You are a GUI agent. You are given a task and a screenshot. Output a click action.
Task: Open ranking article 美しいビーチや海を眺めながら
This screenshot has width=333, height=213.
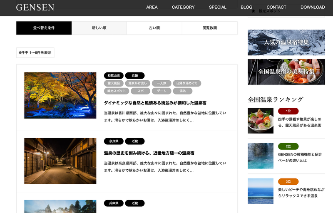click(301, 193)
